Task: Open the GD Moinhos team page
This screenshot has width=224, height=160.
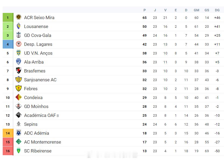Action: pos(36,106)
